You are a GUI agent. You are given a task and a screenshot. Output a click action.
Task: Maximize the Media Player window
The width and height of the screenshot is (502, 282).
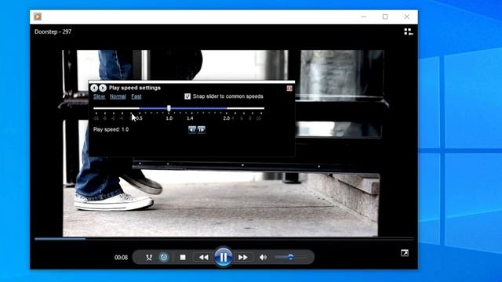385,16
